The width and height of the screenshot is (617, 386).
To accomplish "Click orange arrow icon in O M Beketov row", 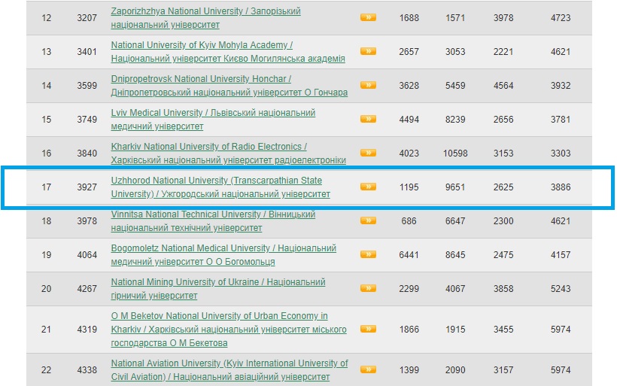I will 368,329.
